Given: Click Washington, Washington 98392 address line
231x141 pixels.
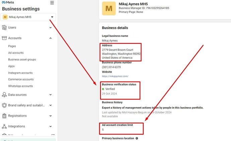Looking at the screenshot, I should [x=121, y=54].
